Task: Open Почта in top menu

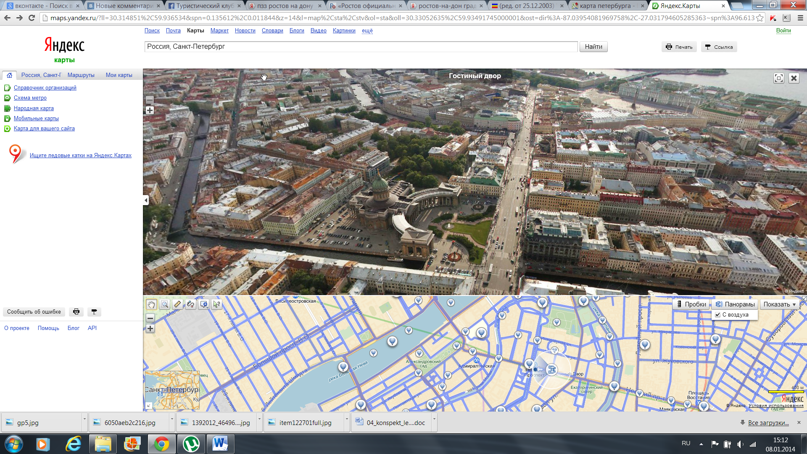Action: point(173,31)
